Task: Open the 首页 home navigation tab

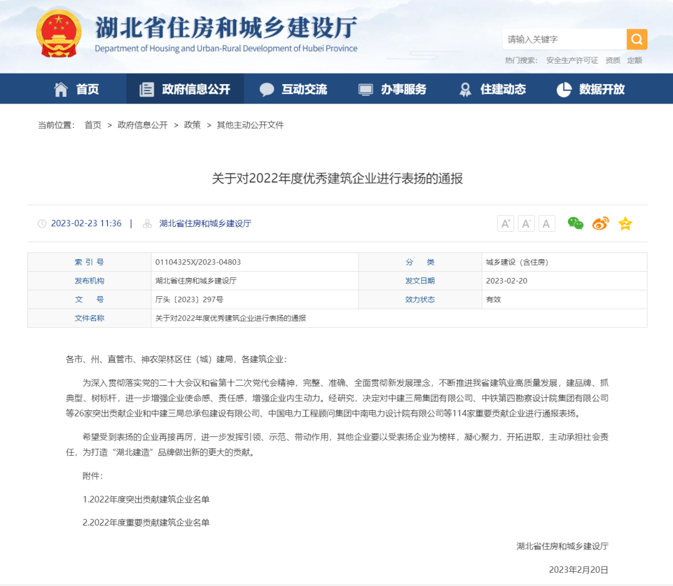Action: [x=77, y=89]
